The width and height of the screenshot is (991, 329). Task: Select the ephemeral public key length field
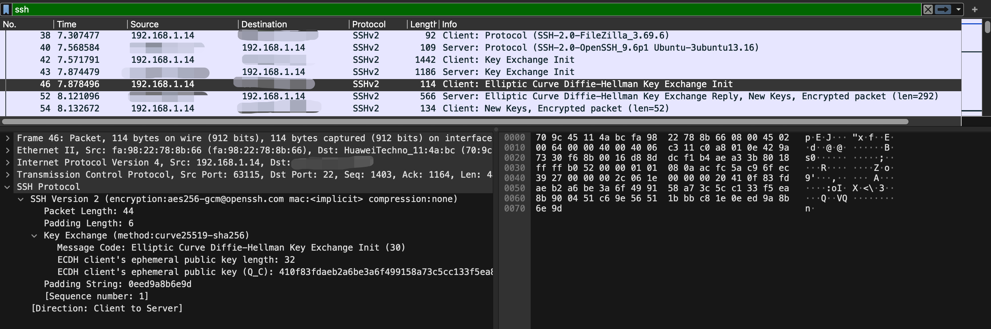point(176,260)
